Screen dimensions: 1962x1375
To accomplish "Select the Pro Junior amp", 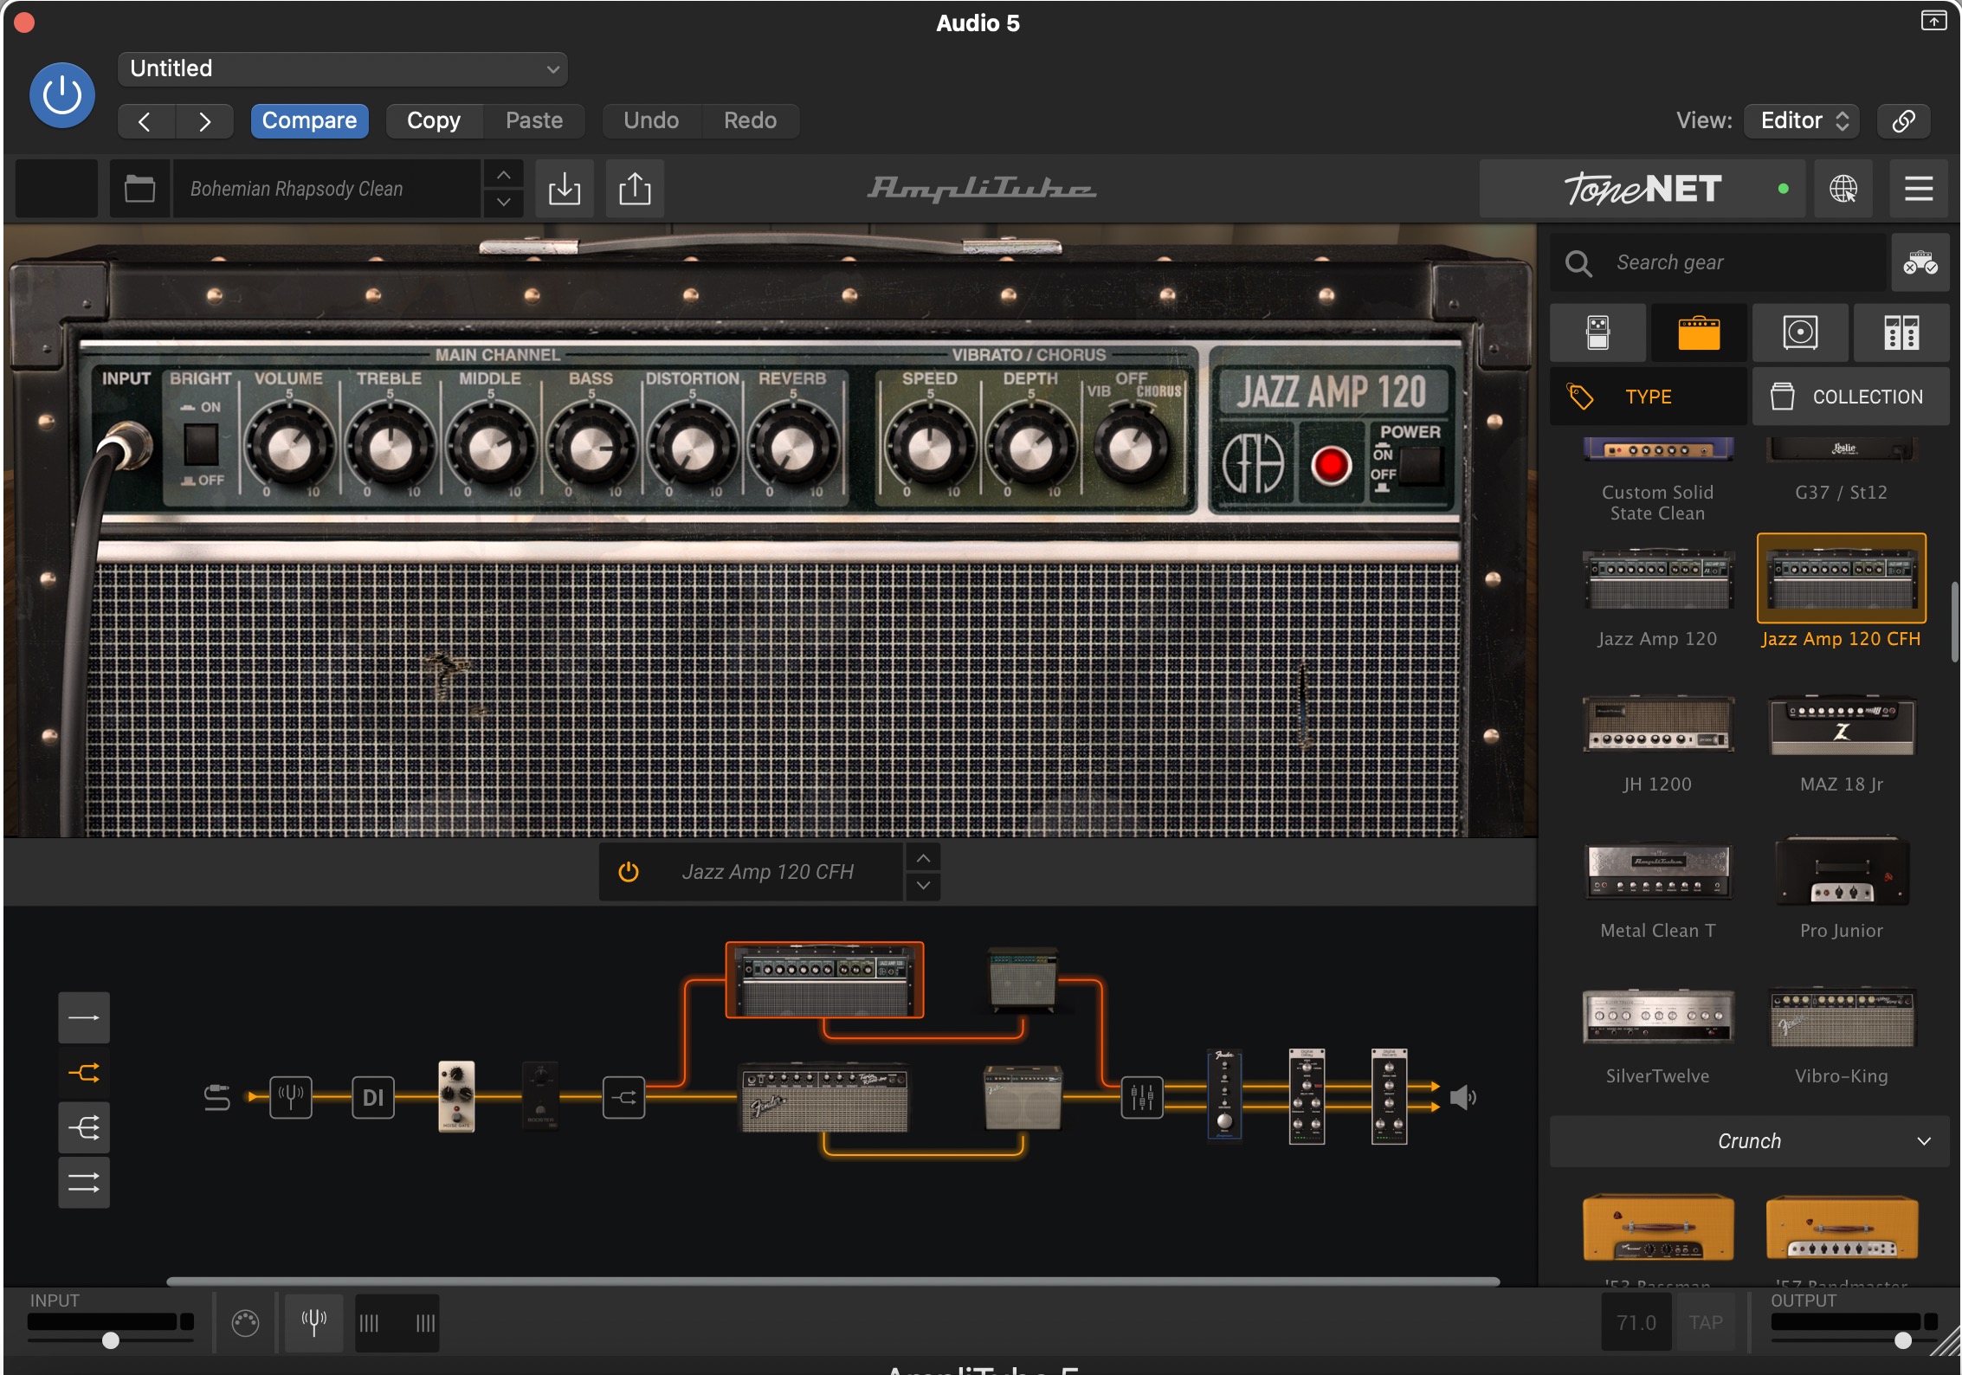I will point(1842,871).
